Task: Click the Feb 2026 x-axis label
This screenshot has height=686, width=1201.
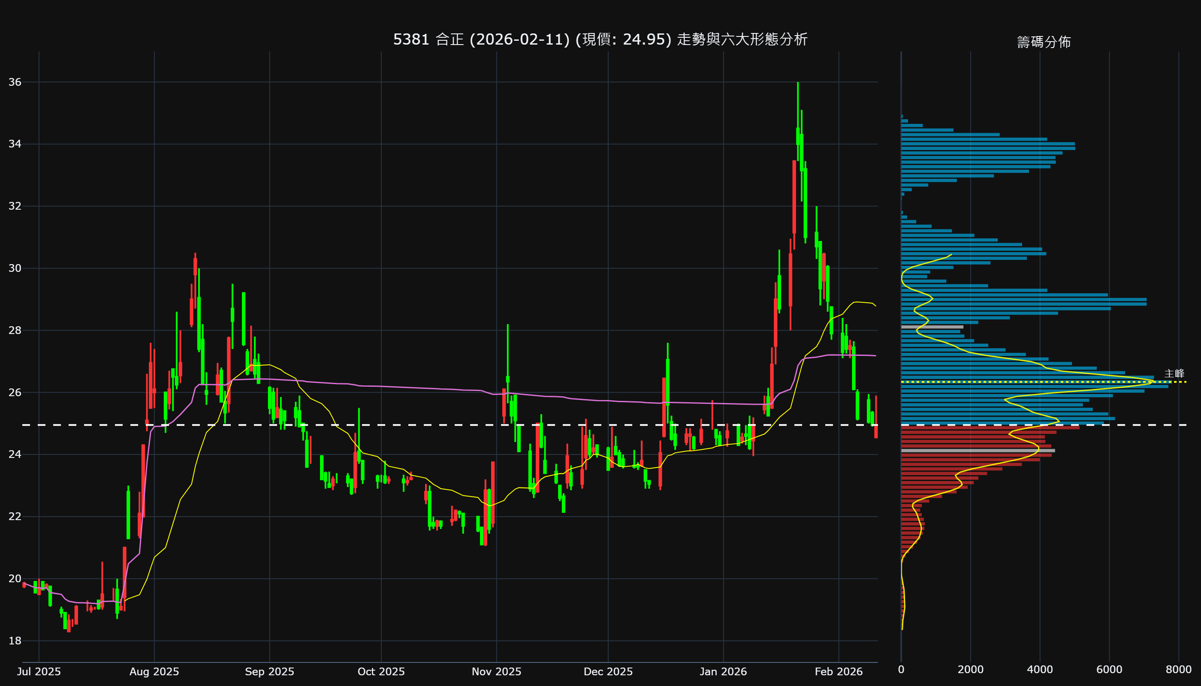Action: point(839,671)
